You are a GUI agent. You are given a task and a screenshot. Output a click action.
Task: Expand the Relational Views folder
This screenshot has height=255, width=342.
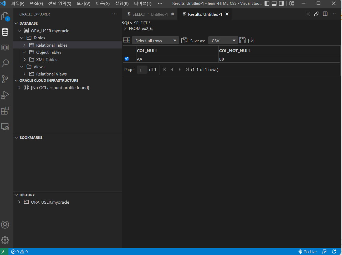pyautogui.click(x=24, y=74)
